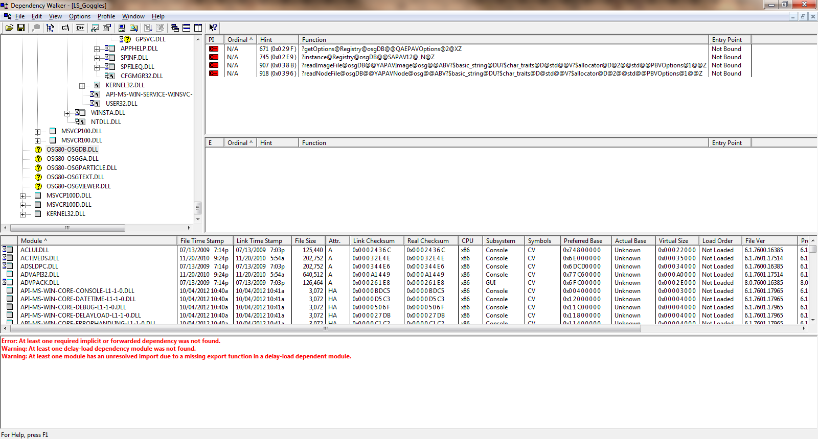Expand the WINSTA.DLL tree node
This screenshot has width=818, height=439.
point(67,113)
